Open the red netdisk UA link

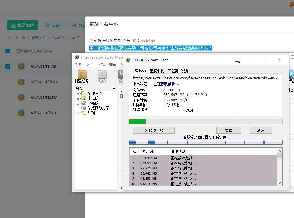(148, 41)
